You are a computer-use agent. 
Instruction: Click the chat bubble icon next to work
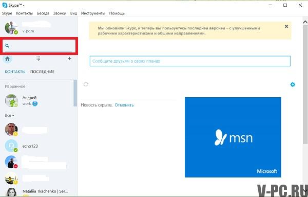[x=35, y=103]
